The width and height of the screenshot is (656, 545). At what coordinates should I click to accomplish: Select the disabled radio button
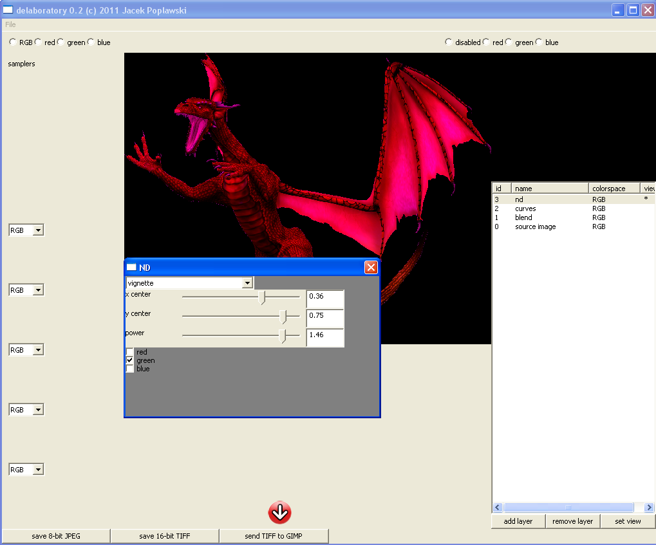tap(449, 42)
